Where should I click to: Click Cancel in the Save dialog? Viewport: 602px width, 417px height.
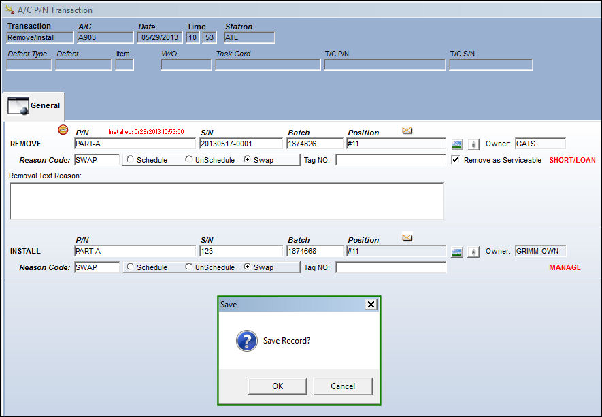(343, 386)
